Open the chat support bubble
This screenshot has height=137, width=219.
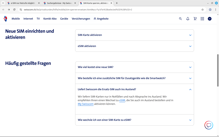point(209,125)
